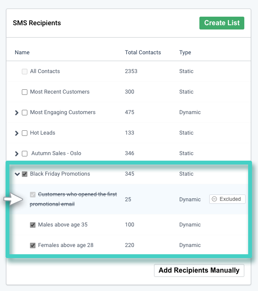Viewport: 258px width, 291px height.
Task: Click the Excluded badge minus icon
Action: pyautogui.click(x=214, y=199)
